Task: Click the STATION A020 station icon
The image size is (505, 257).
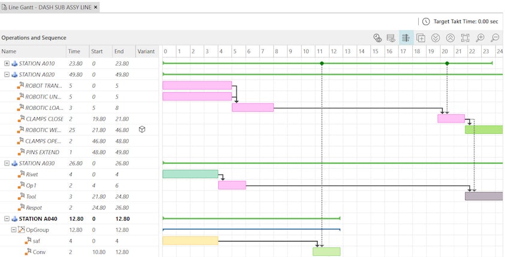Action: (x=14, y=75)
